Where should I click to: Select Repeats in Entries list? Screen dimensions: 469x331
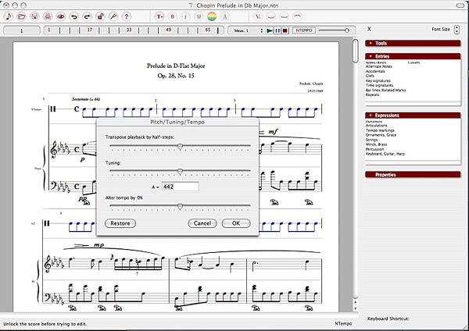tap(372, 94)
